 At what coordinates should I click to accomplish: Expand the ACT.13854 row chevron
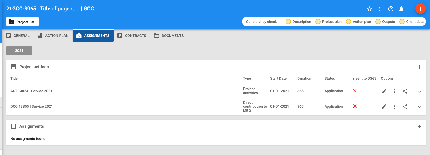click(419, 92)
